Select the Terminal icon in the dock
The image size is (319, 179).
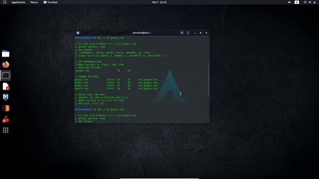5,76
